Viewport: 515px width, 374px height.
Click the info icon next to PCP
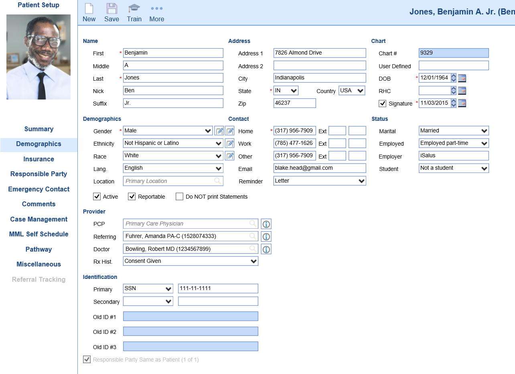tap(266, 224)
